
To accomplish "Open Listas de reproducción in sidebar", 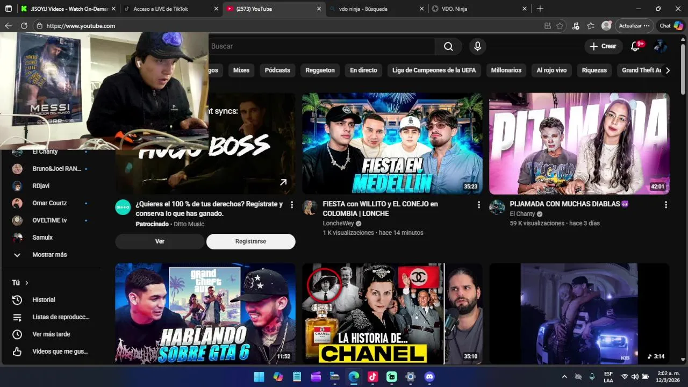I will tap(51, 317).
